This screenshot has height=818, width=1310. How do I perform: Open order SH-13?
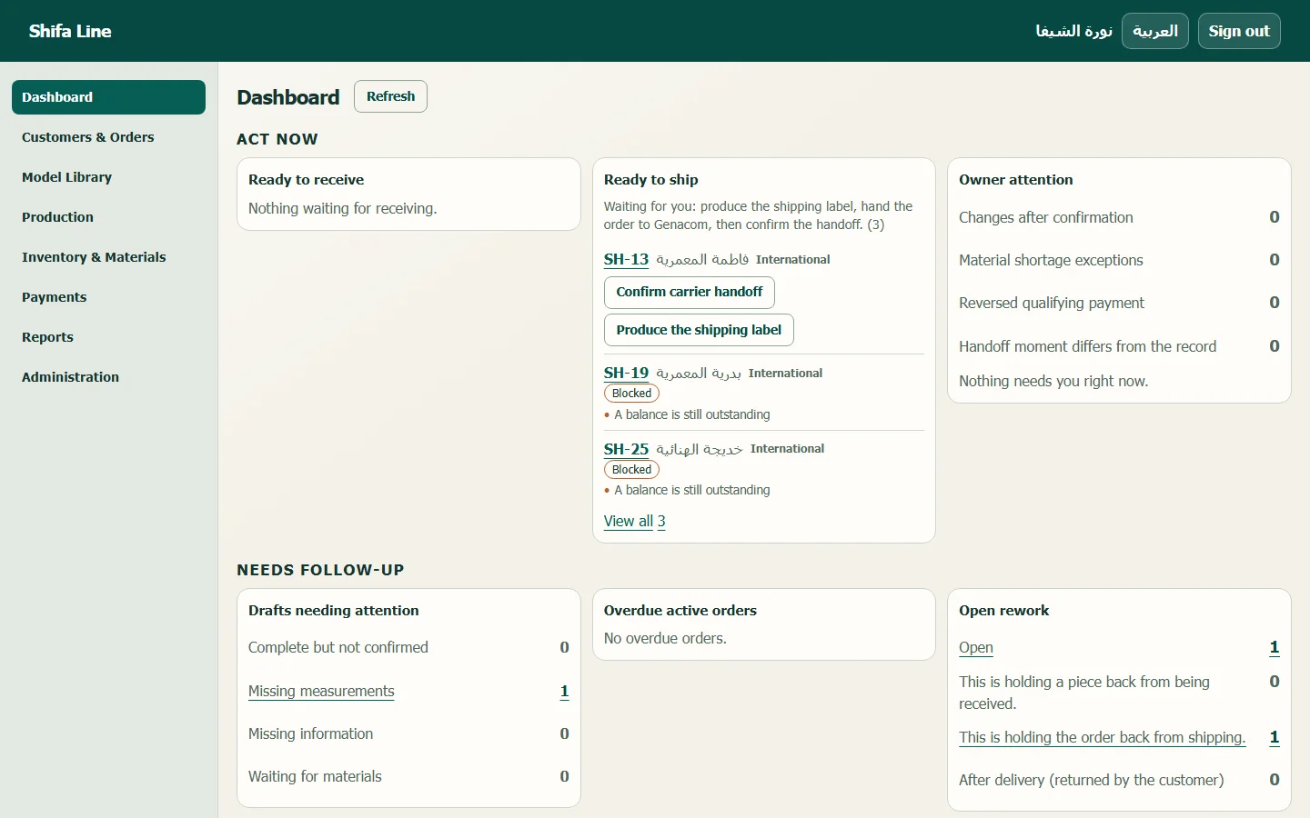point(626,259)
